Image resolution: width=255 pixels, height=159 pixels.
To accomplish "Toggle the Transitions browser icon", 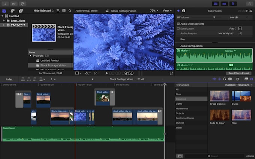I will click(x=252, y=79).
